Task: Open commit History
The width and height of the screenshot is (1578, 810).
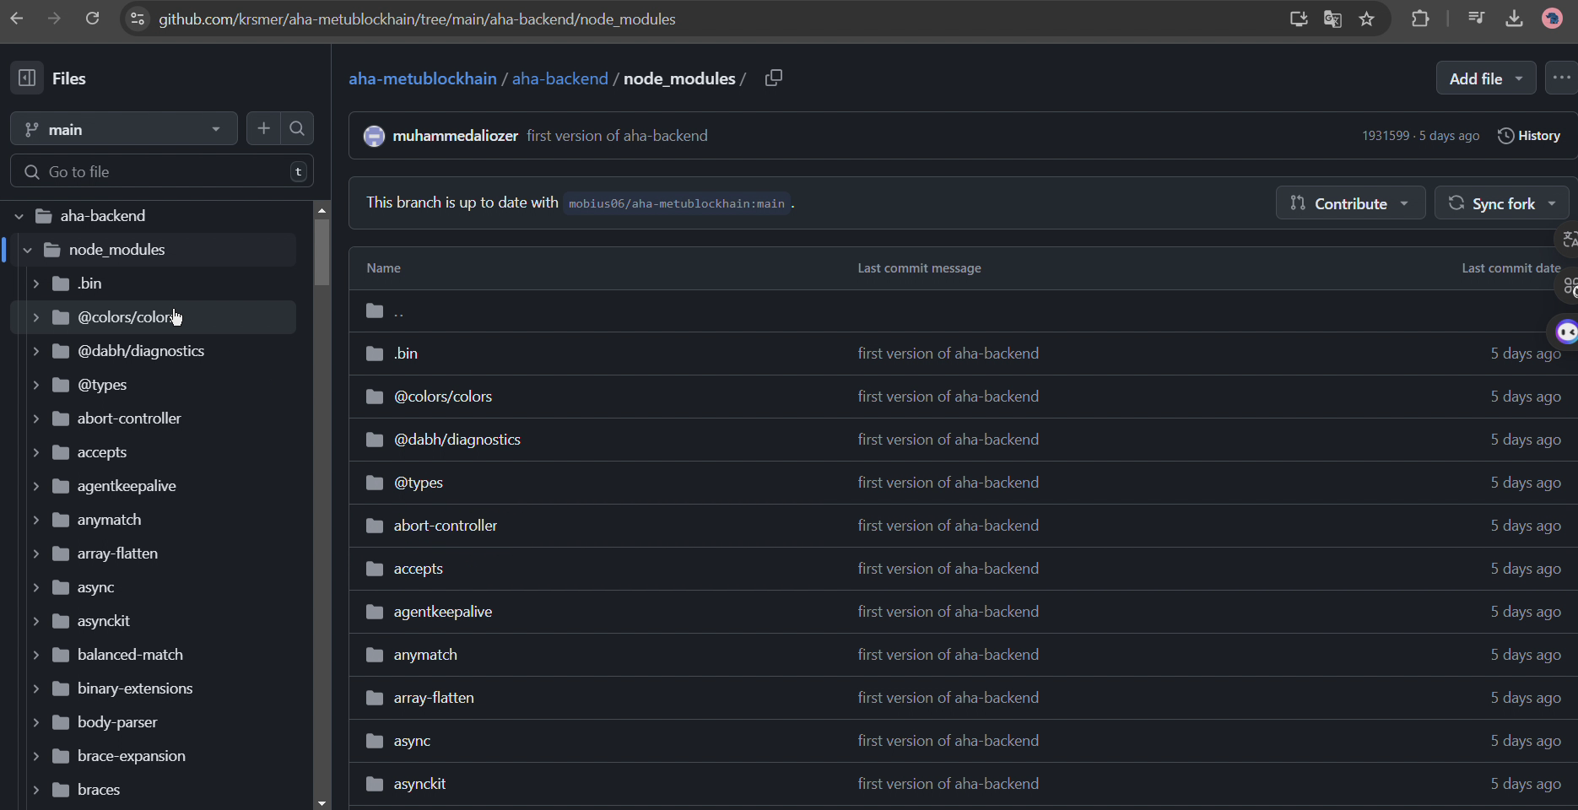Action: (x=1529, y=136)
